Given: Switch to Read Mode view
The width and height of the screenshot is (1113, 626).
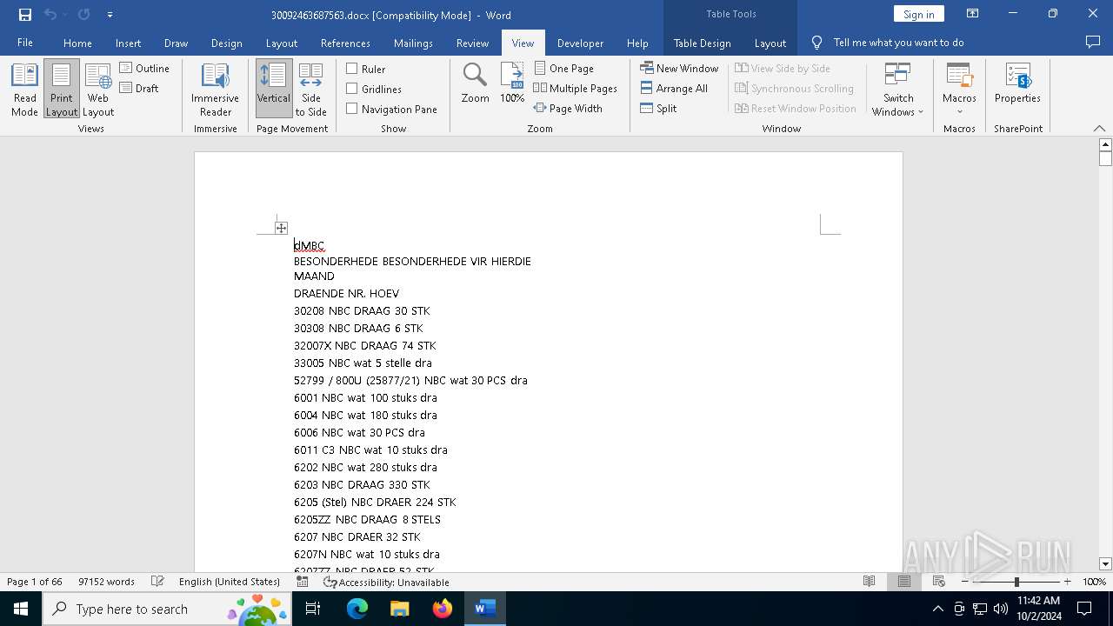Looking at the screenshot, I should point(24,90).
